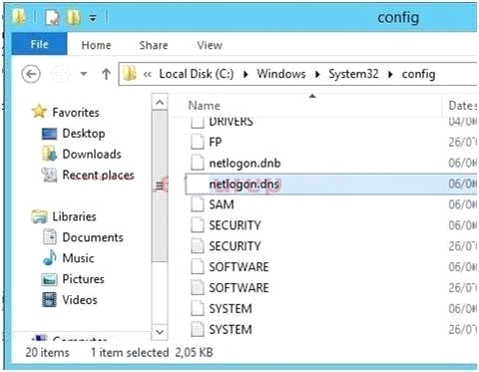The width and height of the screenshot is (479, 372).
Task: Click New folder icon in quick access toolbar
Action: [74, 17]
